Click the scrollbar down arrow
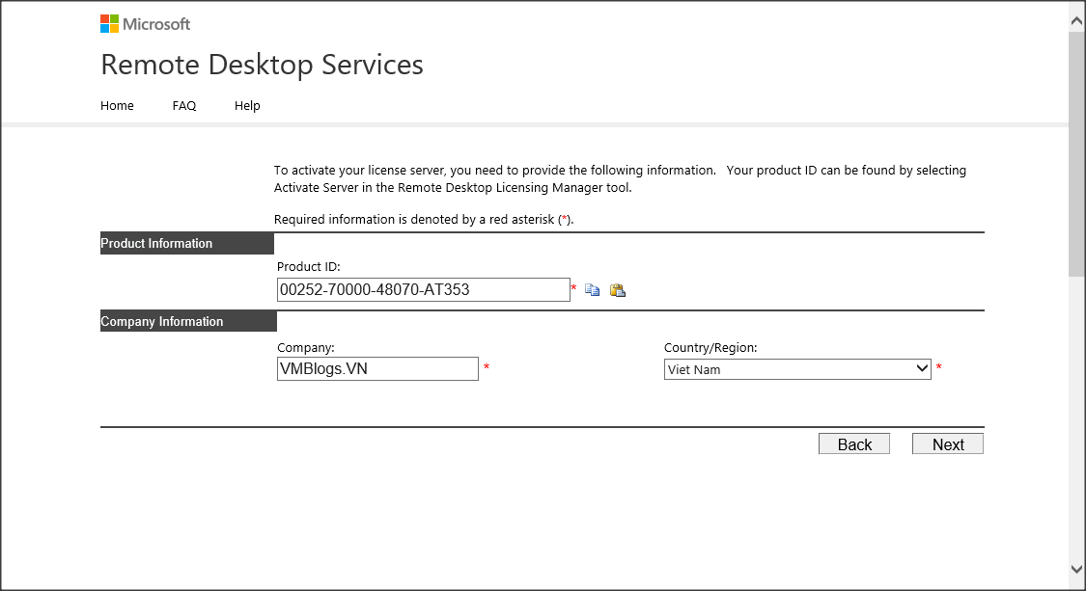Screen dimensions: 1086x591 point(1076,570)
